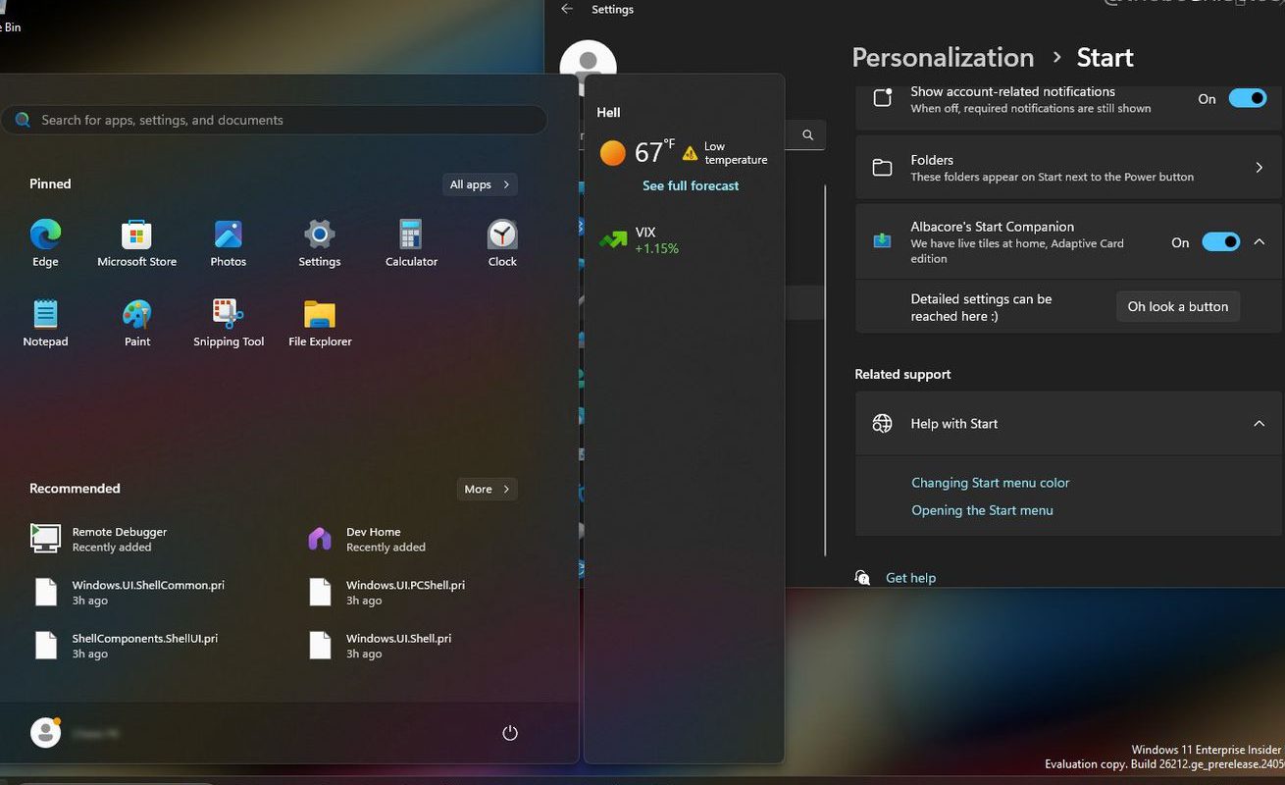The image size is (1285, 785).
Task: Open Changing Start menu color link
Action: (990, 483)
